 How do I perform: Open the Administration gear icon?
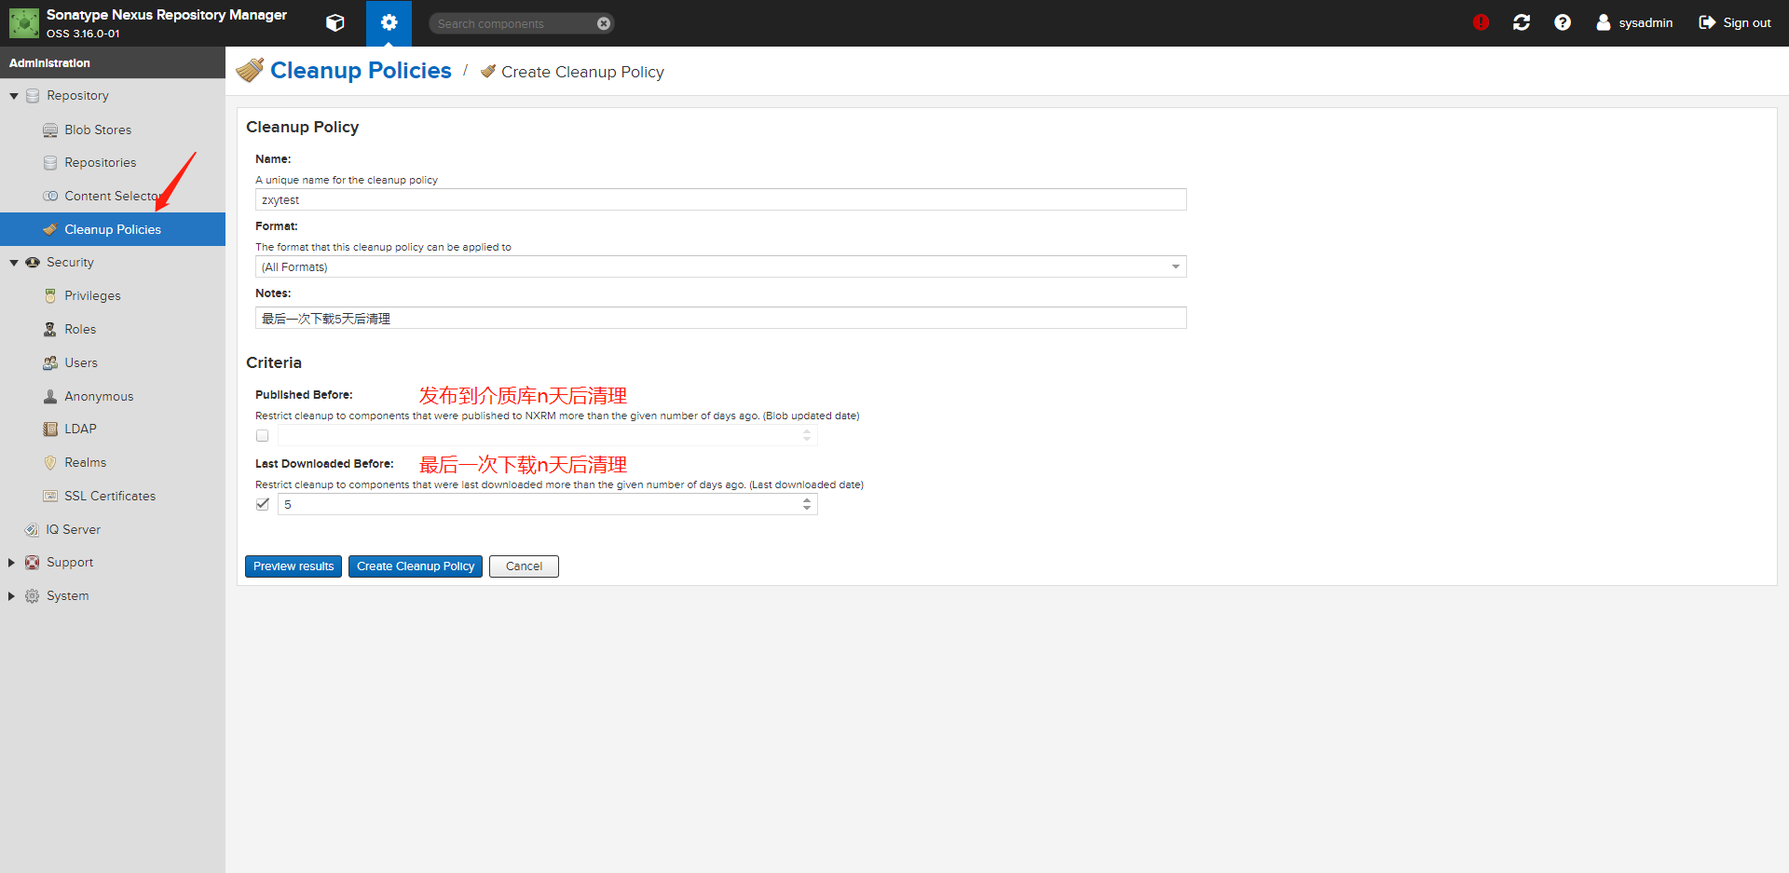tap(389, 23)
